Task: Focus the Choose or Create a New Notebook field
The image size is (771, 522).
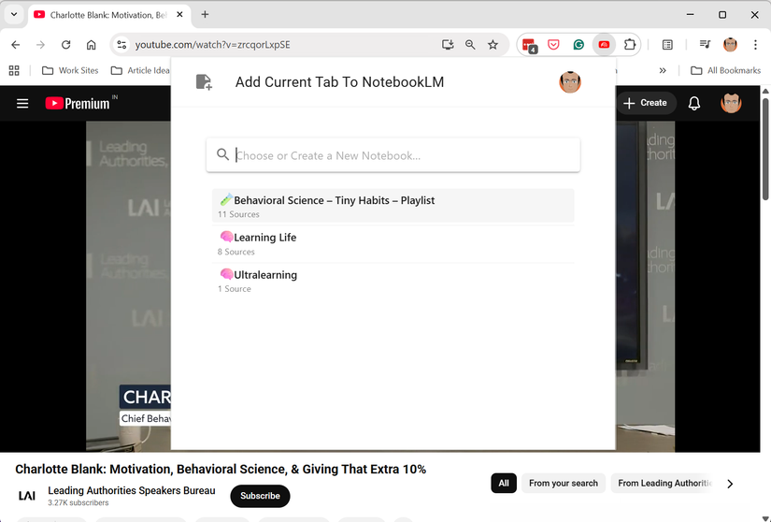Action: 393,155
